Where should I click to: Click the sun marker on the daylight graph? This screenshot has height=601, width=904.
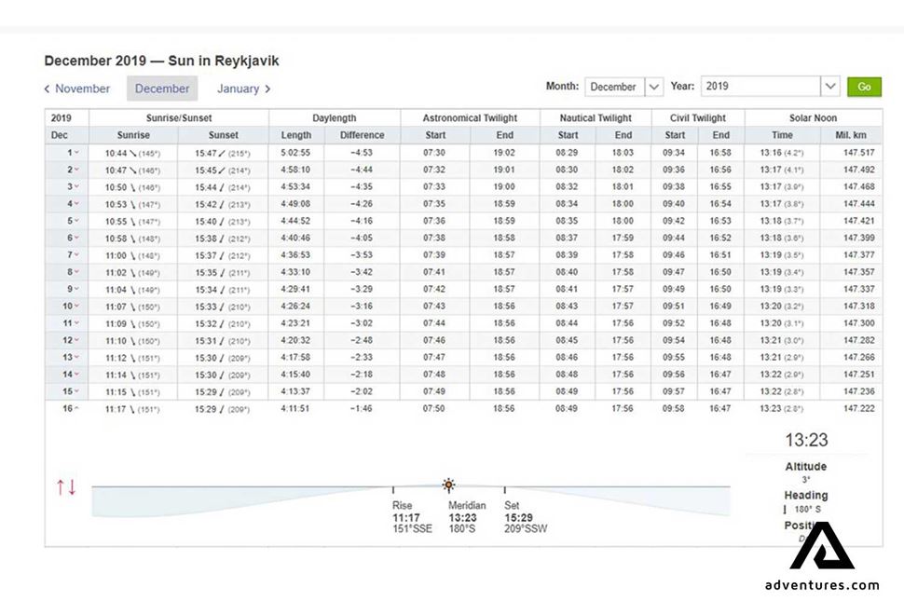pyautogui.click(x=448, y=485)
